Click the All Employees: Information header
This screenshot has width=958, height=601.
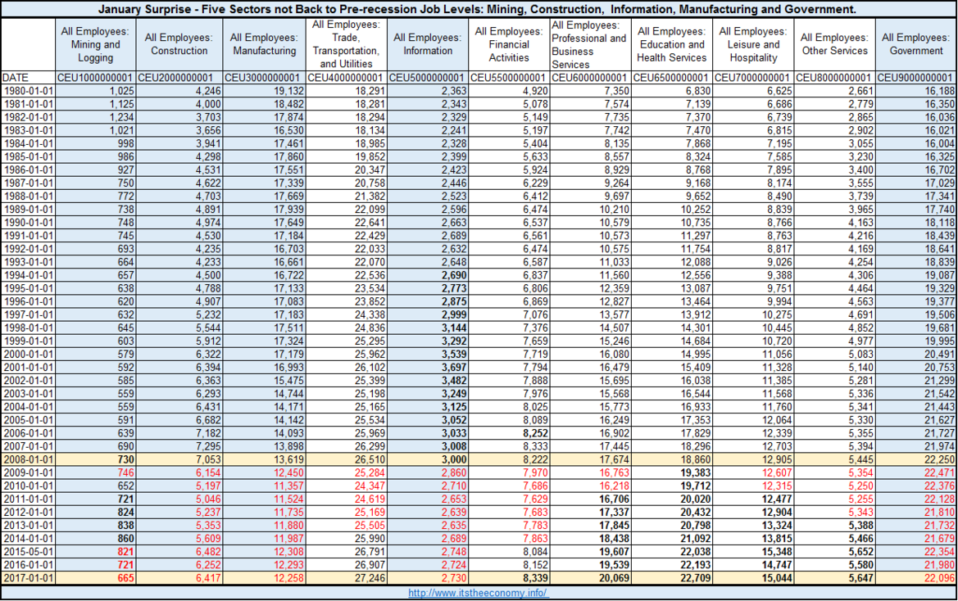click(x=428, y=44)
